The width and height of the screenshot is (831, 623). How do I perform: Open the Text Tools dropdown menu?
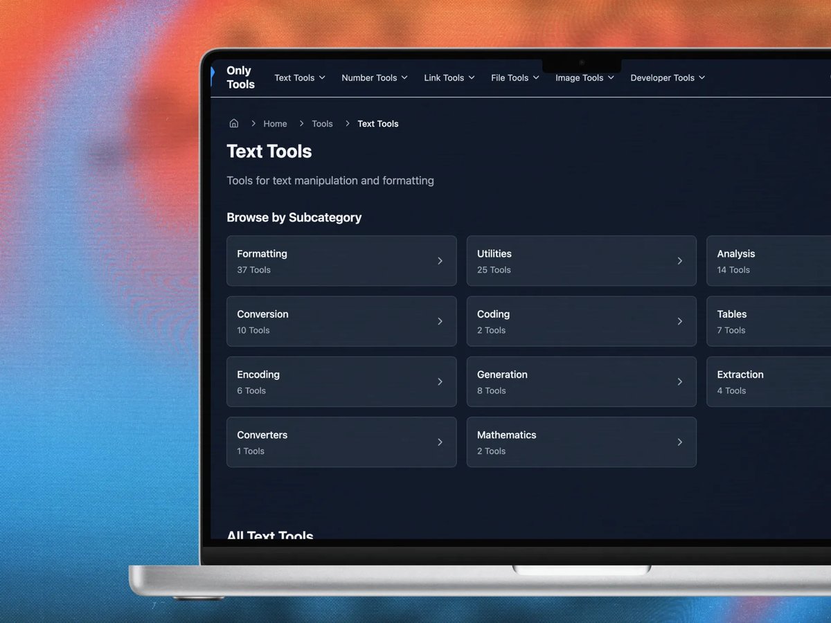point(300,78)
